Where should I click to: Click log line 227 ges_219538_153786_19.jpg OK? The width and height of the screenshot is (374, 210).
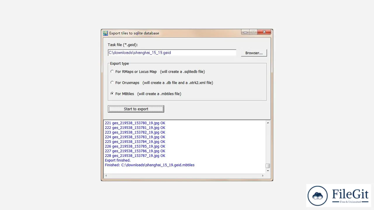point(135,151)
